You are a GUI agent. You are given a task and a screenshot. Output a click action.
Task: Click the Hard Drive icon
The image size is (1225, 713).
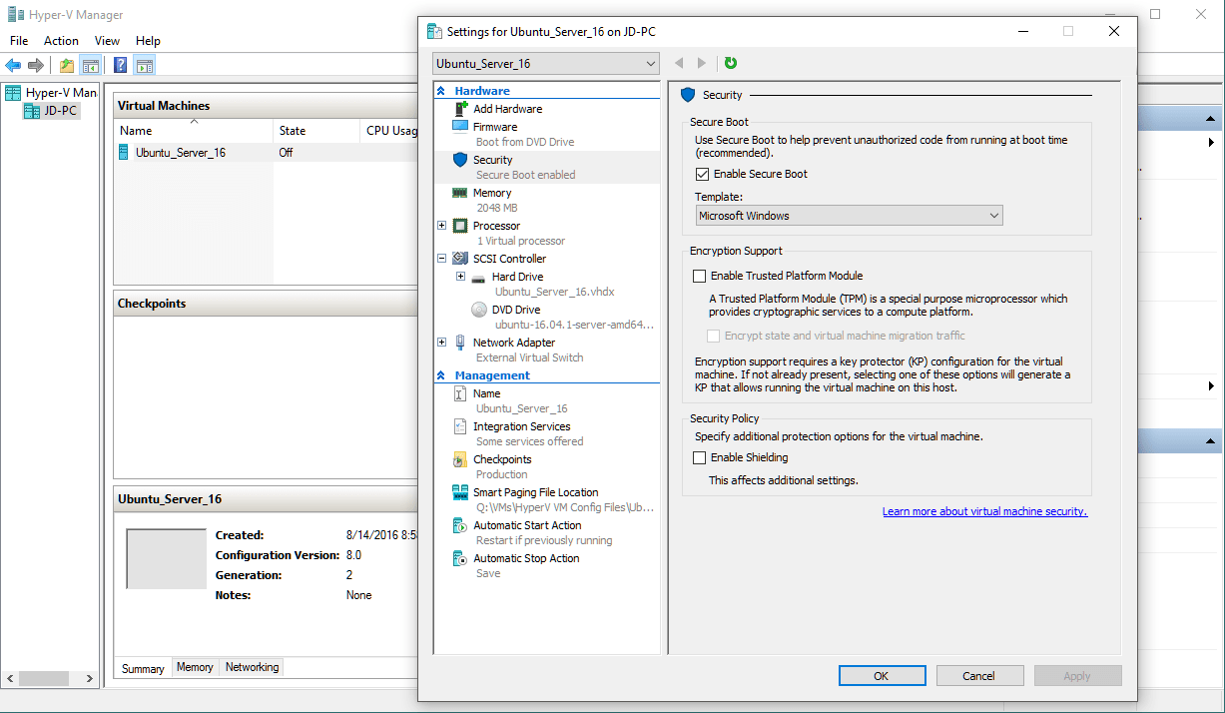click(x=478, y=278)
